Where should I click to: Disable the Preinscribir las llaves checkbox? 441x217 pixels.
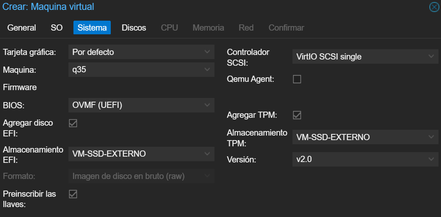pyautogui.click(x=73, y=194)
